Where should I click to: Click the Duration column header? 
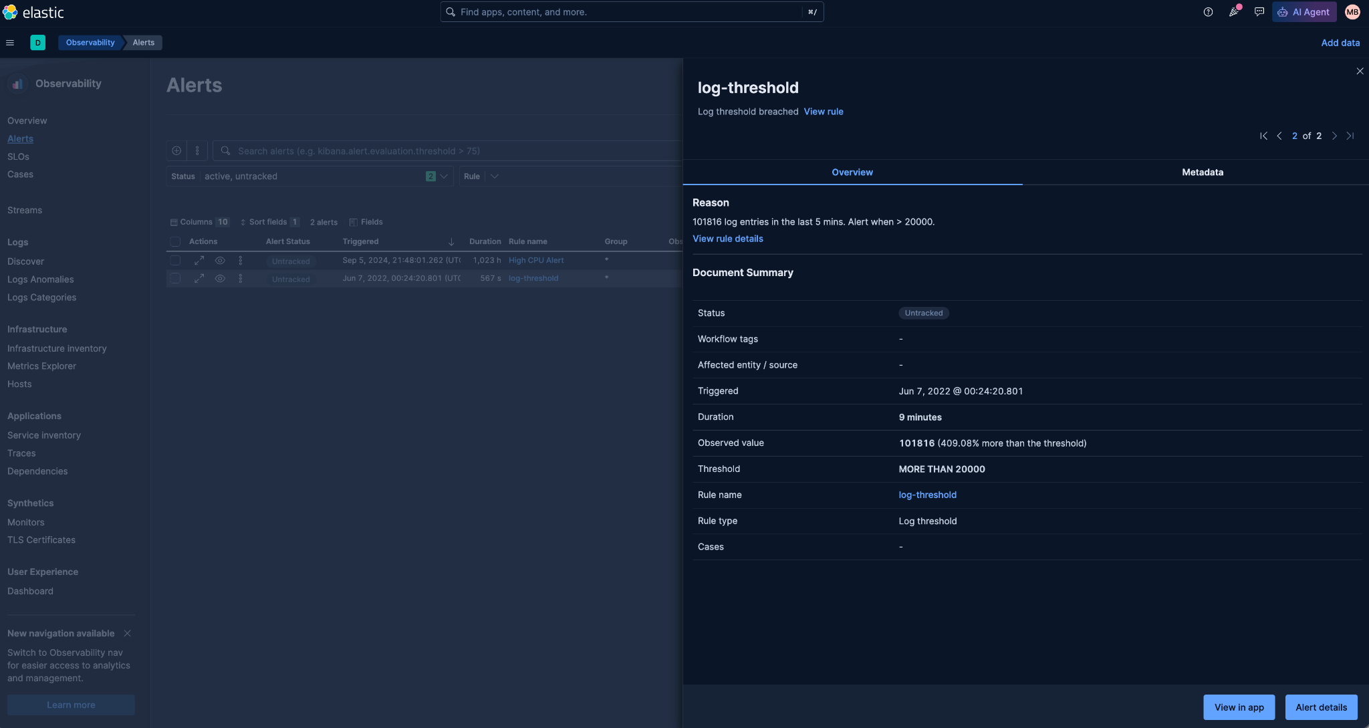click(485, 242)
